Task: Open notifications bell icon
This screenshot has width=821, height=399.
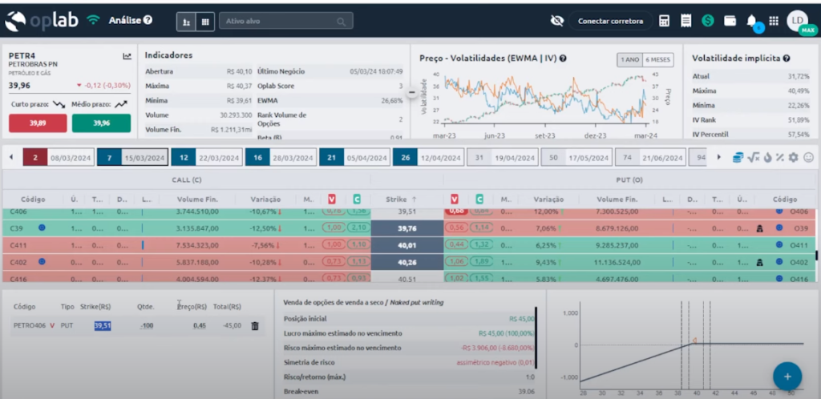Action: click(751, 21)
